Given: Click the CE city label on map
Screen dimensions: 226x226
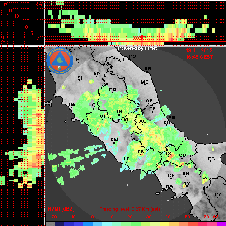Looking at the screenshot, I should pos(171,176).
